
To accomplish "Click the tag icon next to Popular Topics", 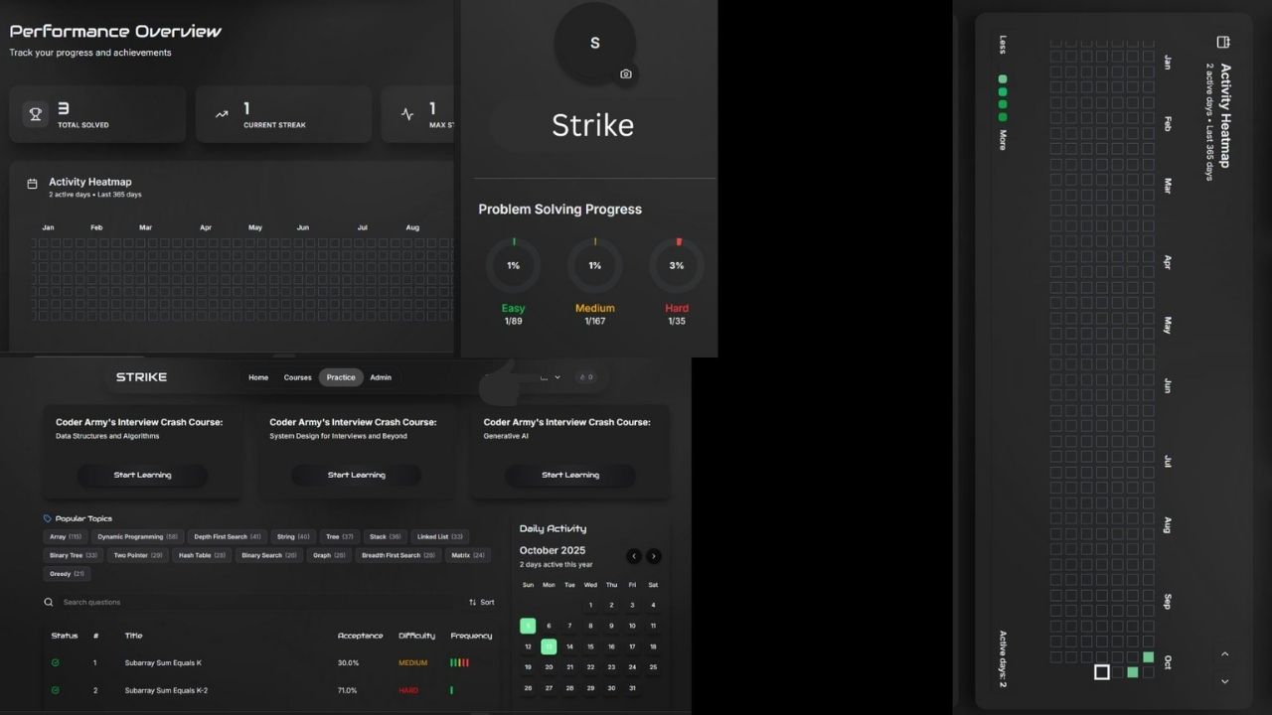I will point(48,518).
